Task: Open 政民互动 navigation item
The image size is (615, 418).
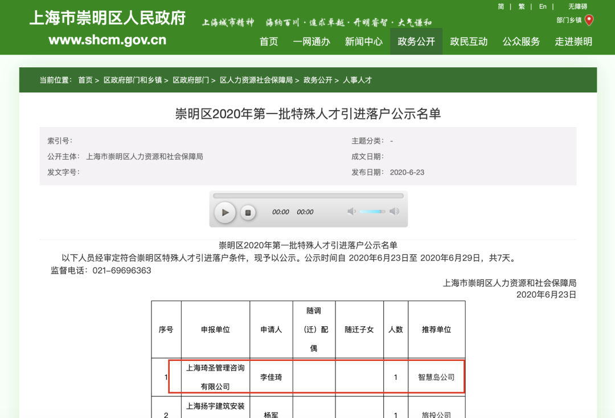Action: tap(469, 42)
